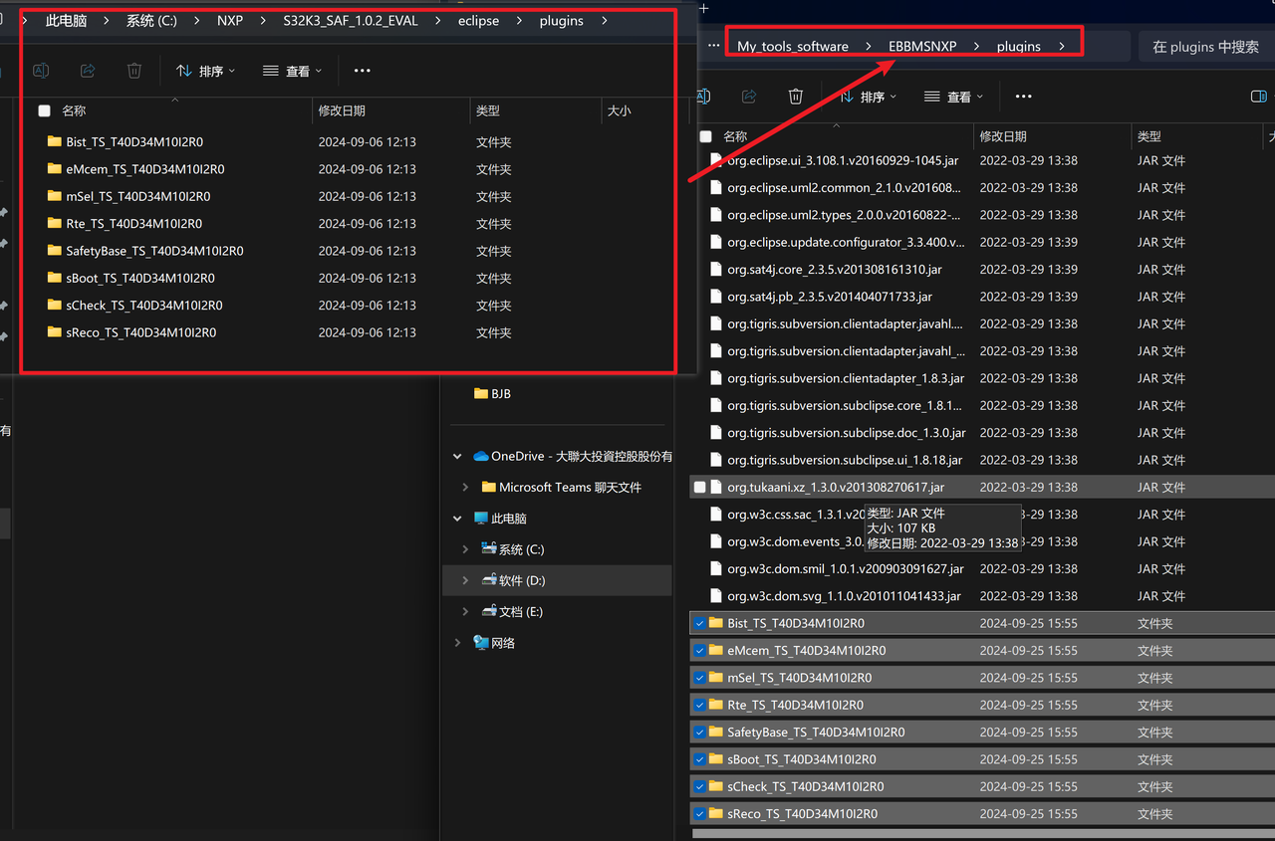Image resolution: width=1275 pixels, height=841 pixels.
Task: Uncheck sReco_TS_T40D34M10I2R0 checkbox in EBBMSNXP window
Action: click(699, 814)
